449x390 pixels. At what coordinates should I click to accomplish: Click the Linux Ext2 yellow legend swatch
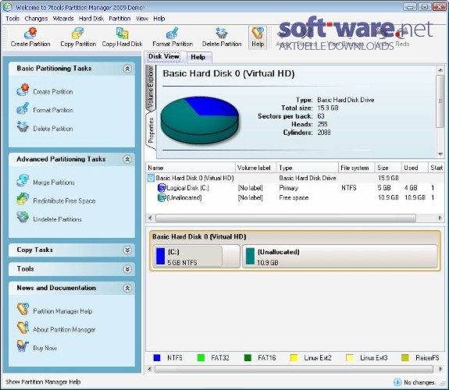point(294,358)
